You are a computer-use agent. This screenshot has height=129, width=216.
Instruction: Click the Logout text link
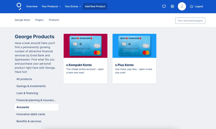pos(199,6)
